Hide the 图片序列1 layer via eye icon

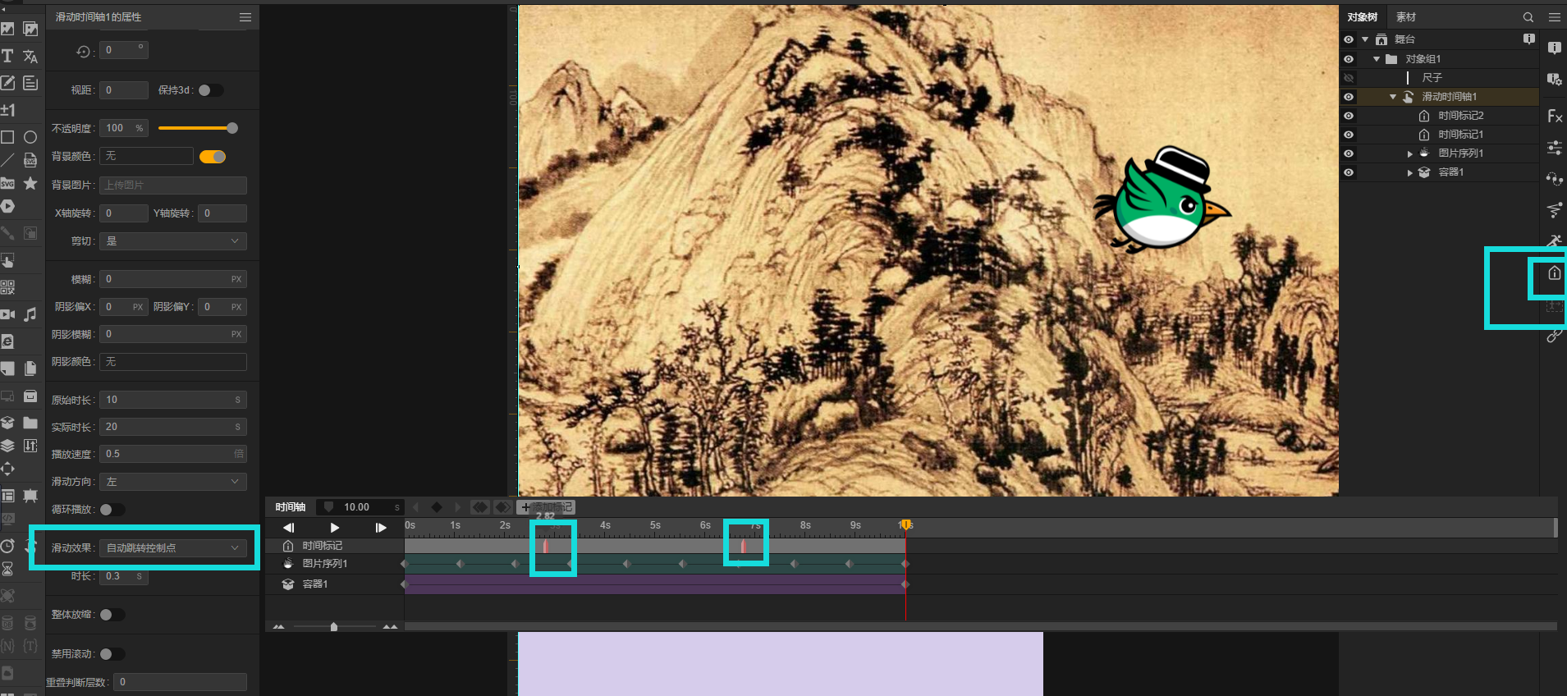tap(1349, 153)
